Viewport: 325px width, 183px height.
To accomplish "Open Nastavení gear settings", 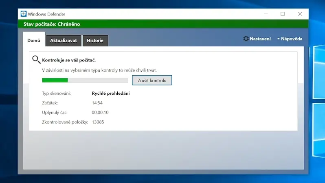I will (257, 39).
